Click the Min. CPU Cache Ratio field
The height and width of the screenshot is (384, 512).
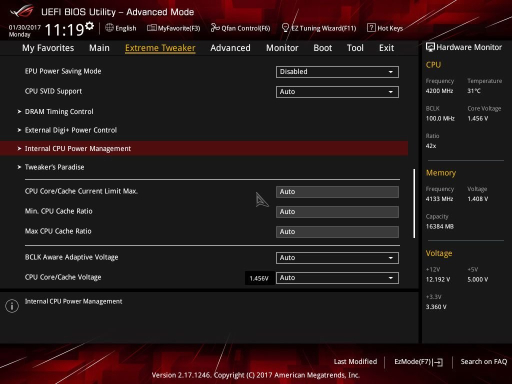tap(337, 211)
